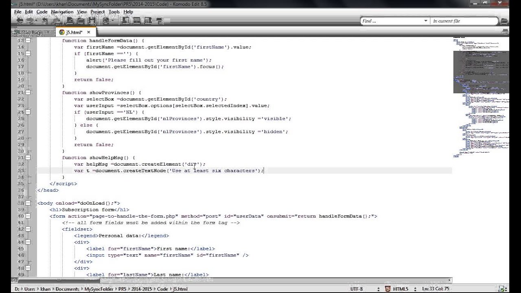Preview the file in browser via the toolbar globe icon
Screen dimensions: 521x293
[x=106, y=21]
